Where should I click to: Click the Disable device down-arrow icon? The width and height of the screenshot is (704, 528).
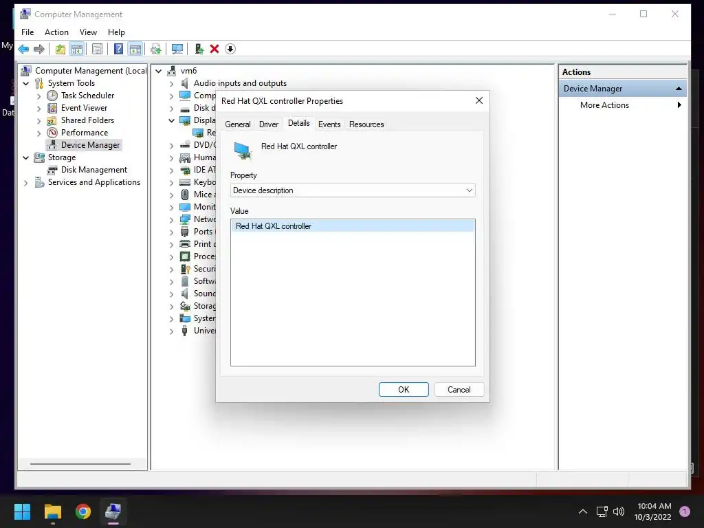[230, 49]
